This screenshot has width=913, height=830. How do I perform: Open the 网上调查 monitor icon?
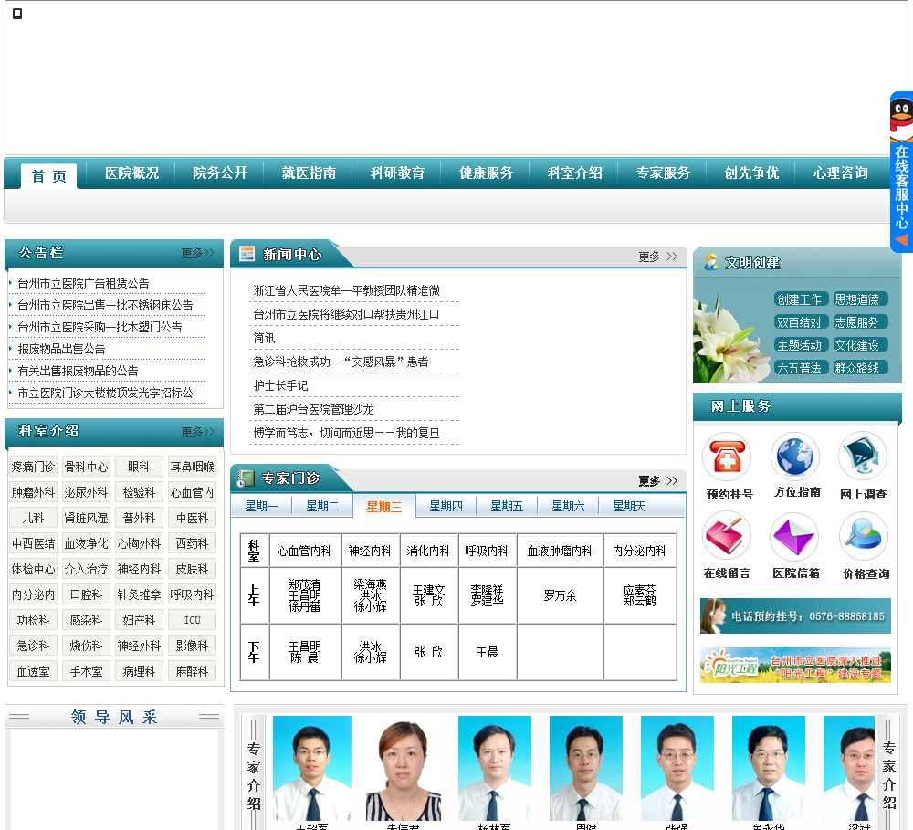tap(863, 457)
